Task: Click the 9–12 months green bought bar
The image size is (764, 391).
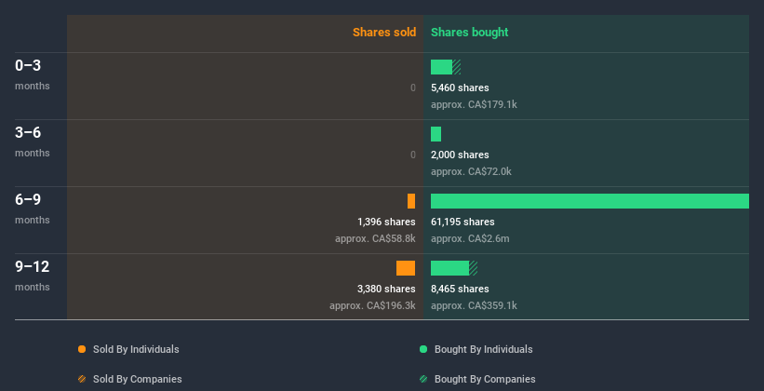Action: (450, 268)
